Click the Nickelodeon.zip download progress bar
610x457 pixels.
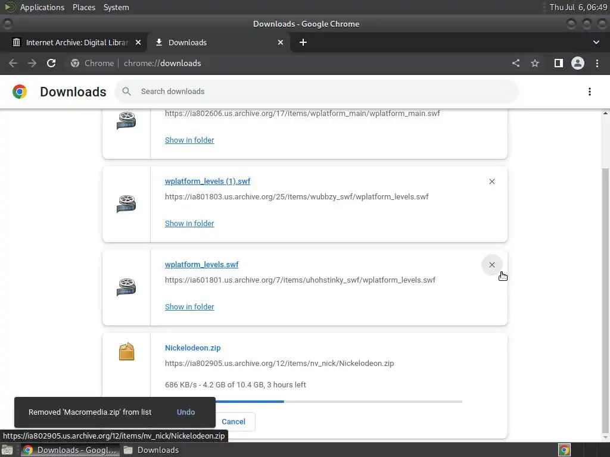point(313,402)
